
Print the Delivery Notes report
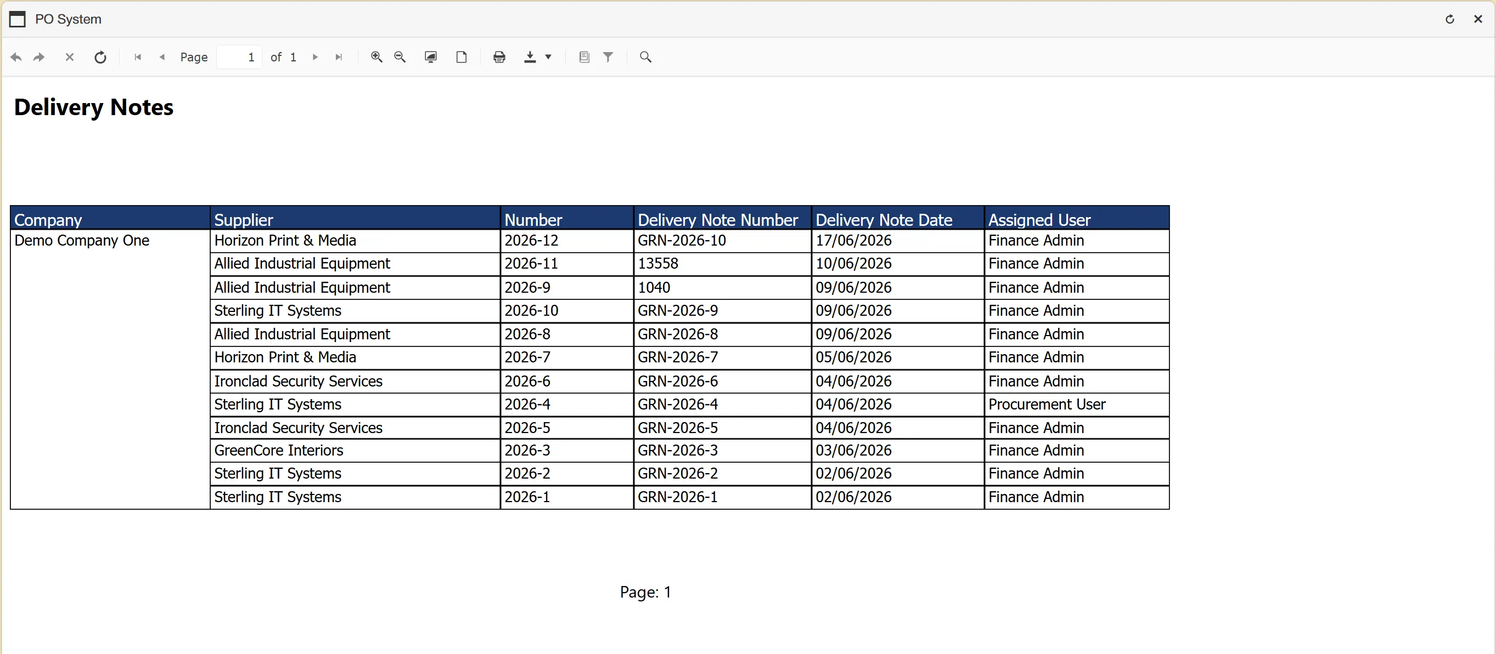(499, 57)
